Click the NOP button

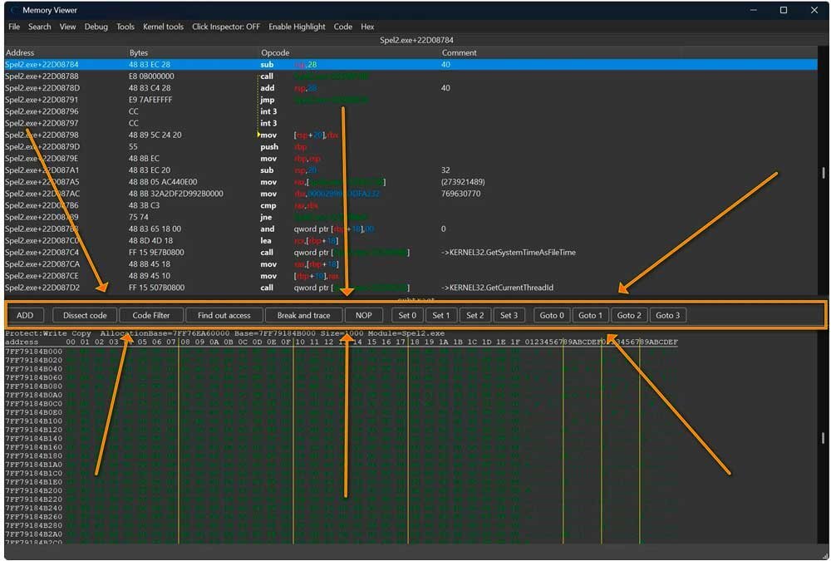pyautogui.click(x=364, y=315)
